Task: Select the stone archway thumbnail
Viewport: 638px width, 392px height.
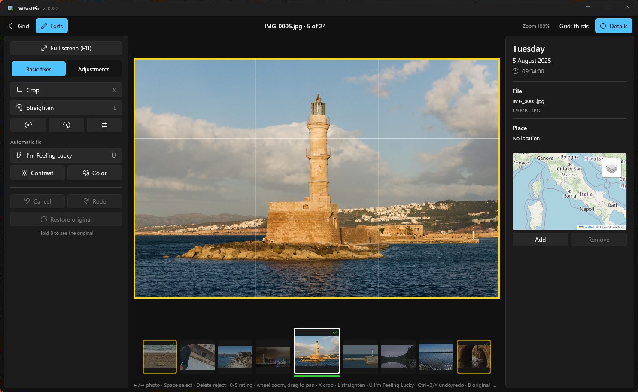Action: point(474,357)
